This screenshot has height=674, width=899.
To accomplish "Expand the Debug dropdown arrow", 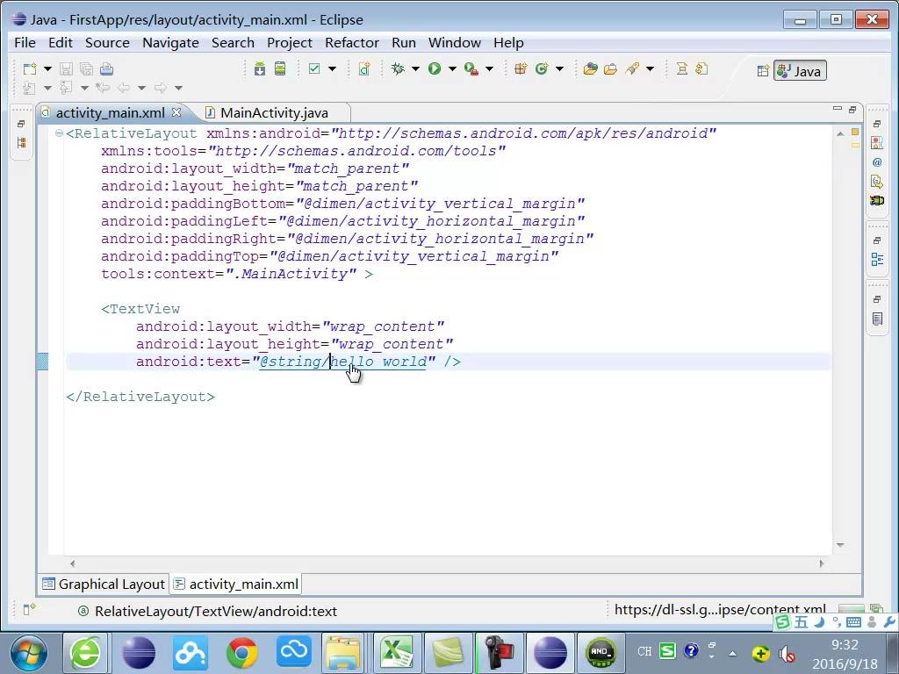I will click(415, 68).
